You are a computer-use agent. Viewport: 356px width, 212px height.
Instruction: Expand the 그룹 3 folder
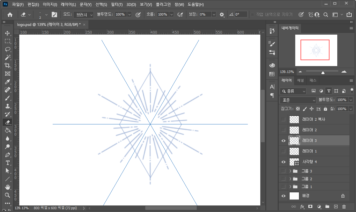pyautogui.click(x=290, y=171)
